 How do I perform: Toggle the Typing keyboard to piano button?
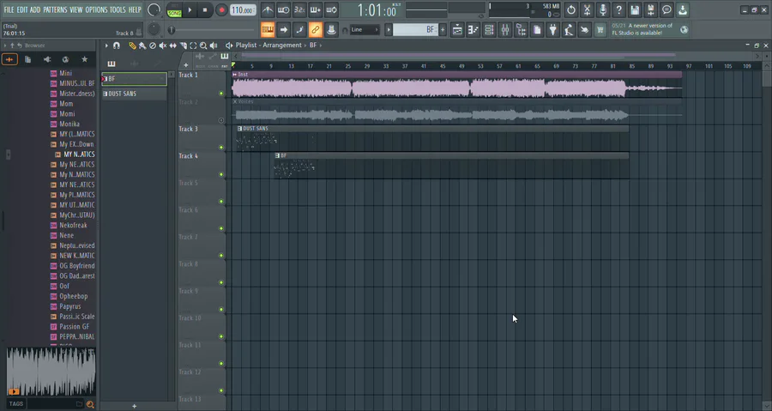(268, 30)
